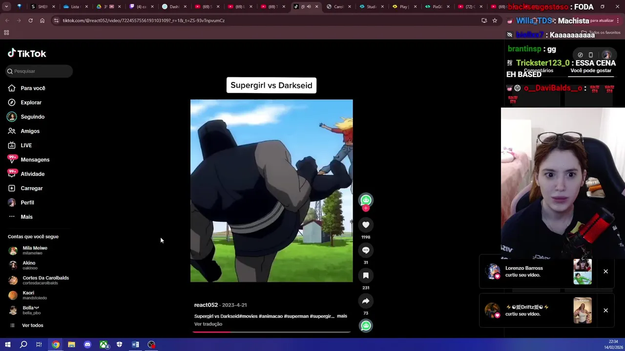Open react052 creator avatar
625x351 pixels.
366,200
